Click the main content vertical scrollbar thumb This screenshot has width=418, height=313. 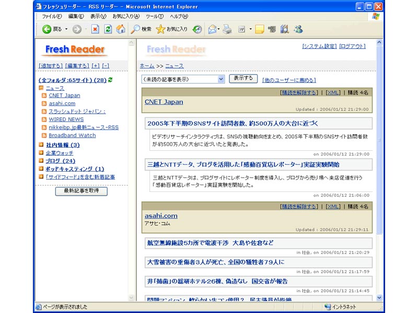[x=379, y=140]
